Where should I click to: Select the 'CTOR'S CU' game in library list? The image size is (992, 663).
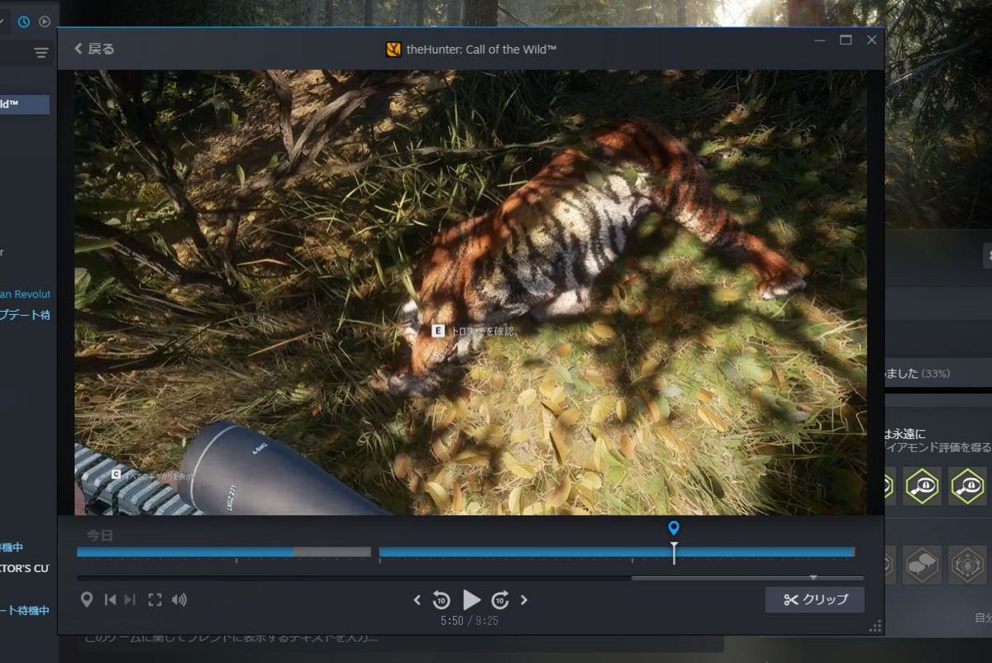(x=25, y=568)
